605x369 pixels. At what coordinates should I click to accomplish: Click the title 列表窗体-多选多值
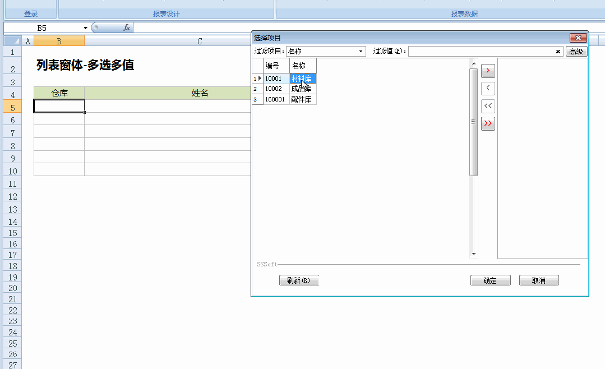pyautogui.click(x=85, y=65)
